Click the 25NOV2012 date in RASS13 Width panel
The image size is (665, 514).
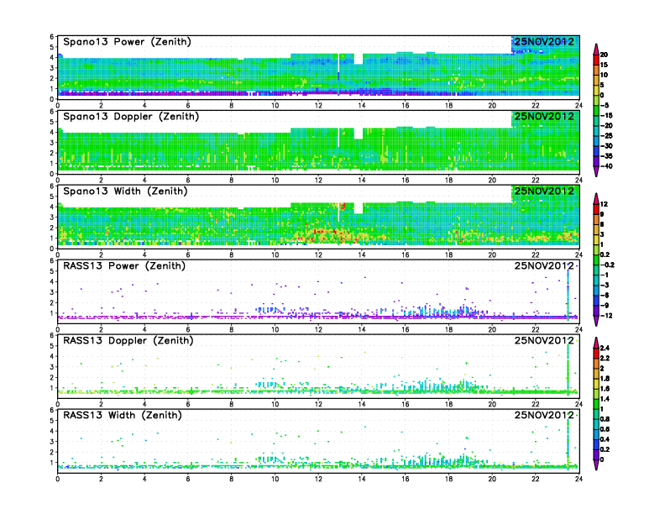tap(544, 415)
